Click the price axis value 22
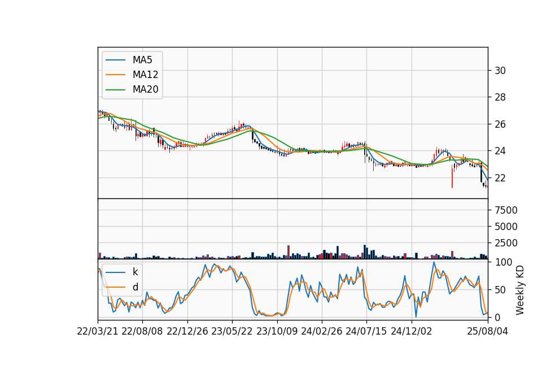Image resolution: width=542 pixels, height=390 pixels. click(x=500, y=178)
